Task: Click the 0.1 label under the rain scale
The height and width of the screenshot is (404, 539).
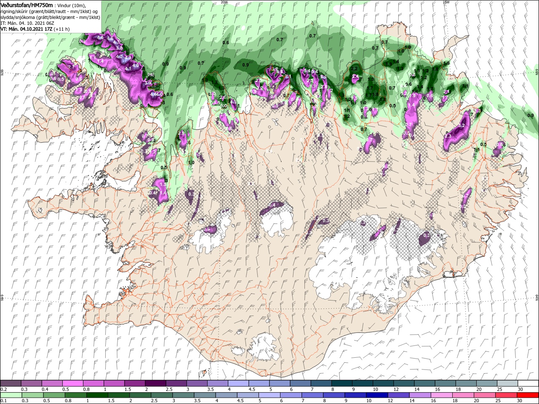Action: (3, 401)
